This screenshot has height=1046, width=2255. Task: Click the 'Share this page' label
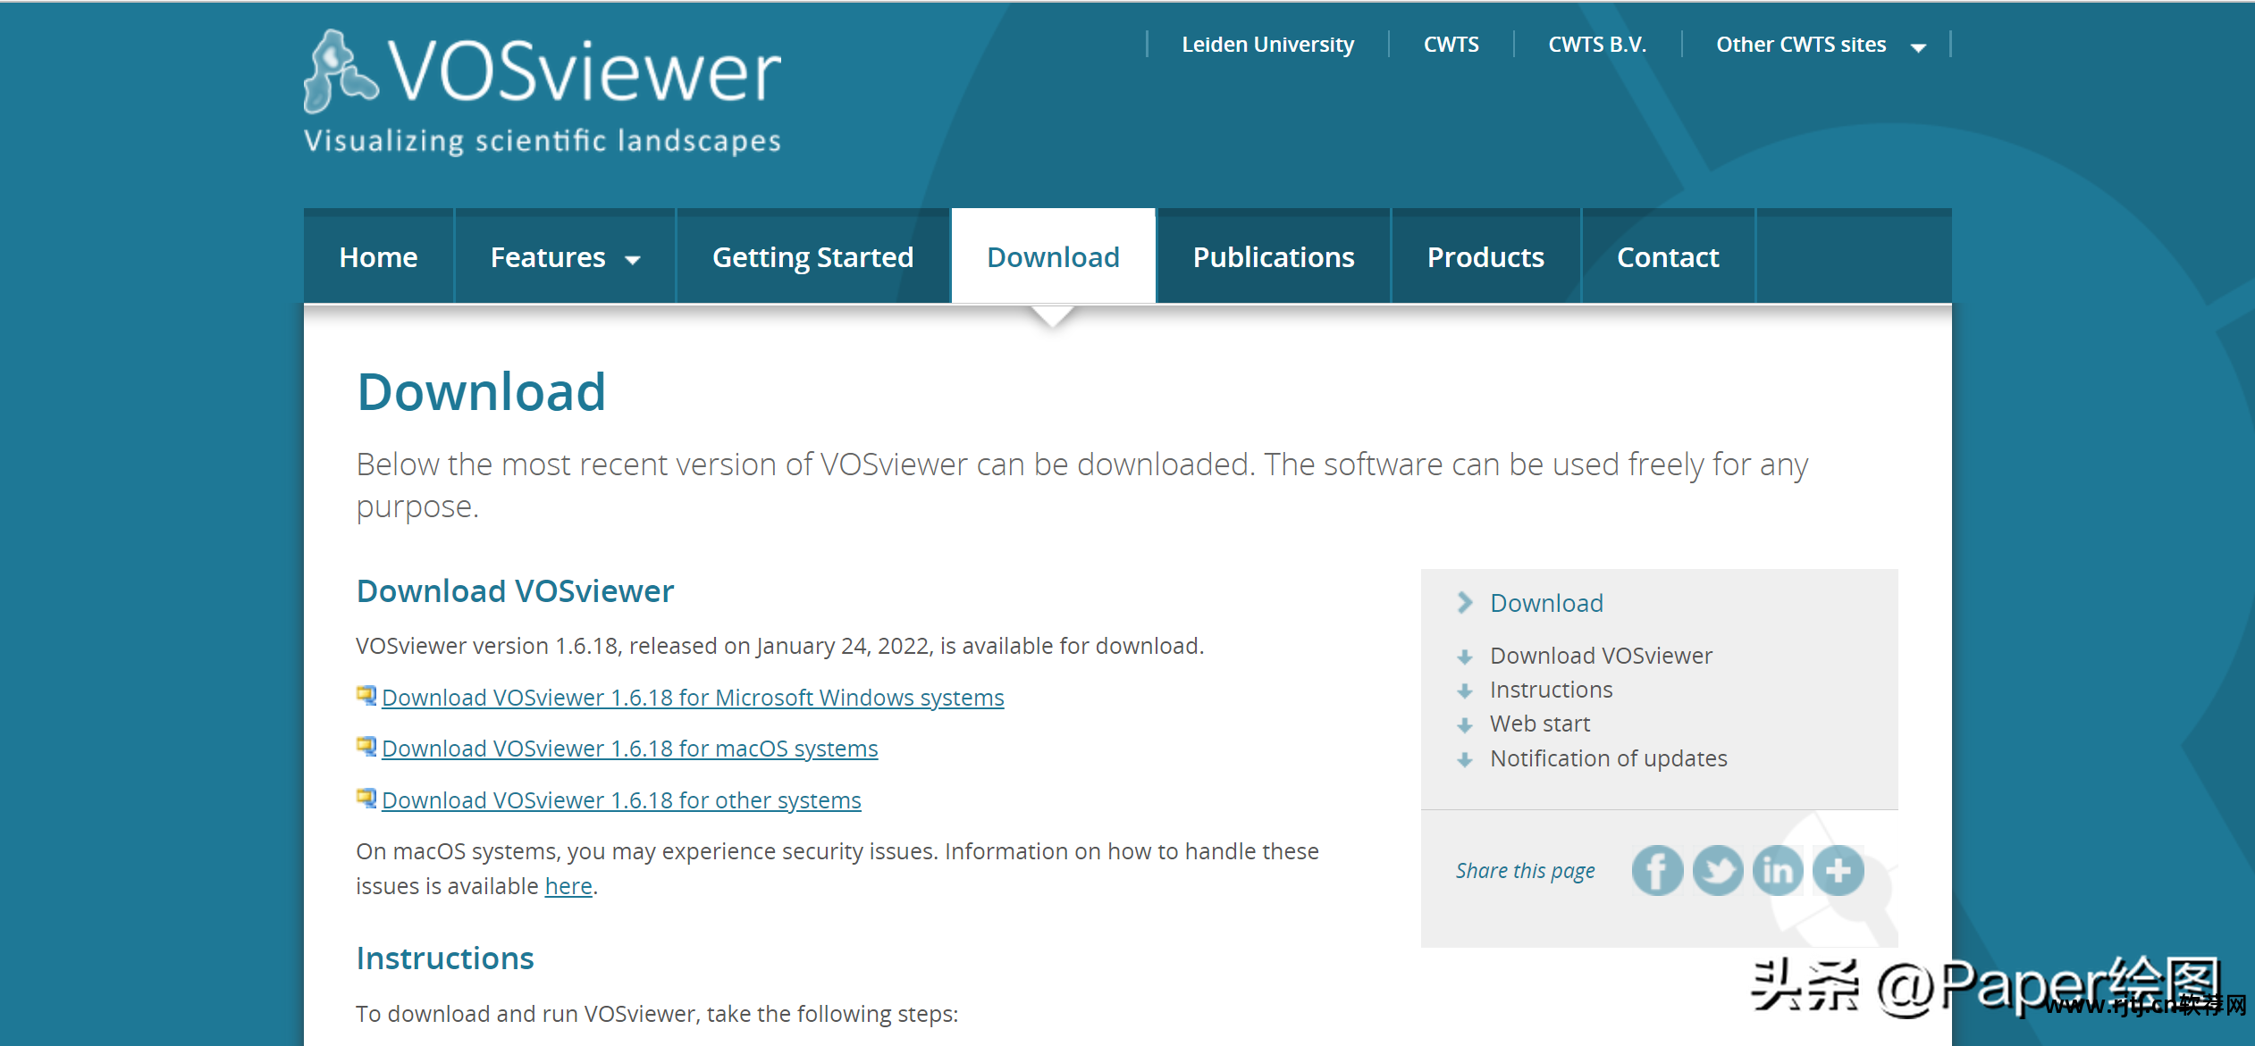1525,871
